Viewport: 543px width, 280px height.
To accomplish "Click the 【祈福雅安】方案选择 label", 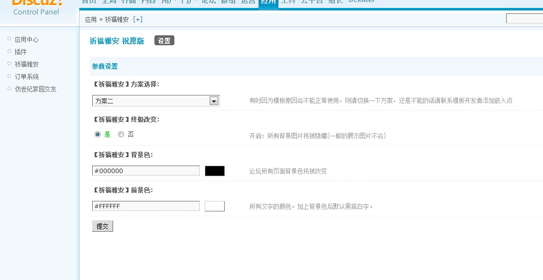I will (x=126, y=85).
